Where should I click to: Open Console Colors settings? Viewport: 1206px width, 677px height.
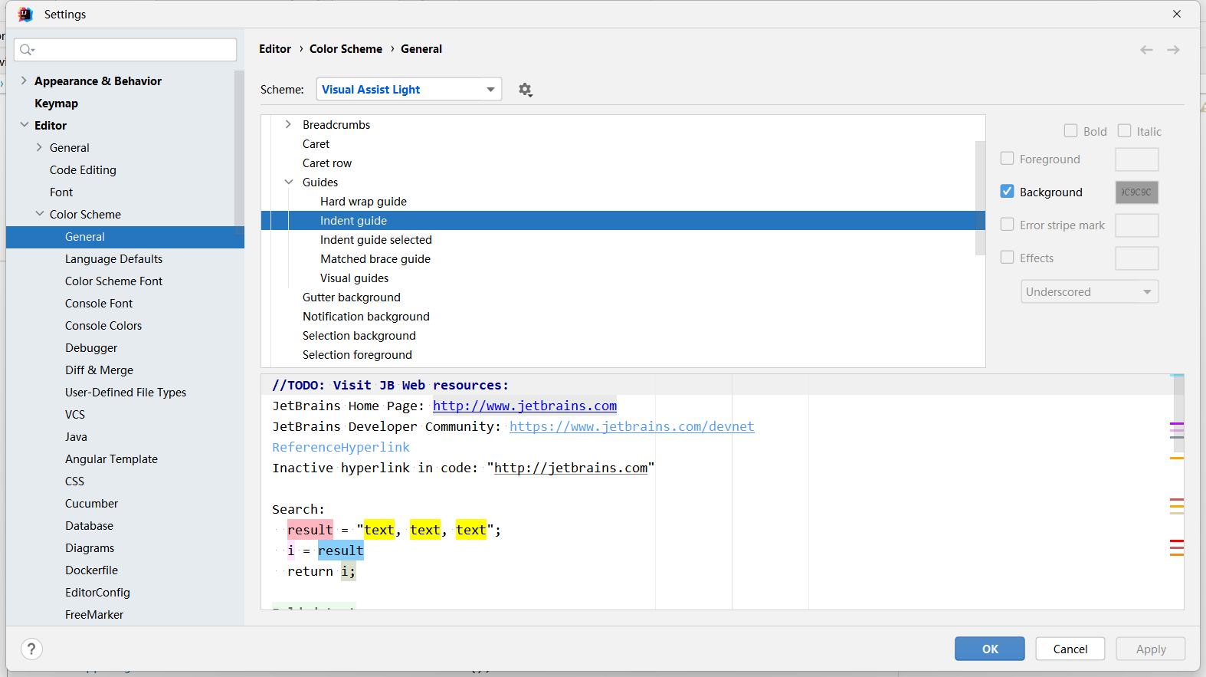click(103, 326)
